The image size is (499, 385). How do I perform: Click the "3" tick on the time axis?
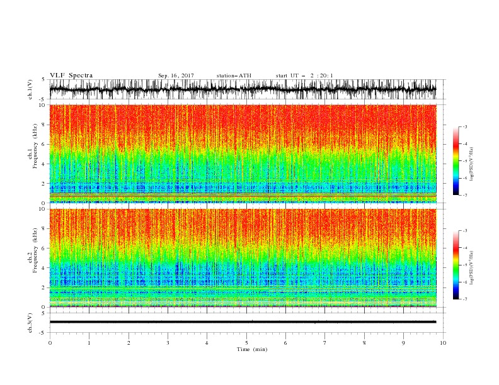click(168, 343)
